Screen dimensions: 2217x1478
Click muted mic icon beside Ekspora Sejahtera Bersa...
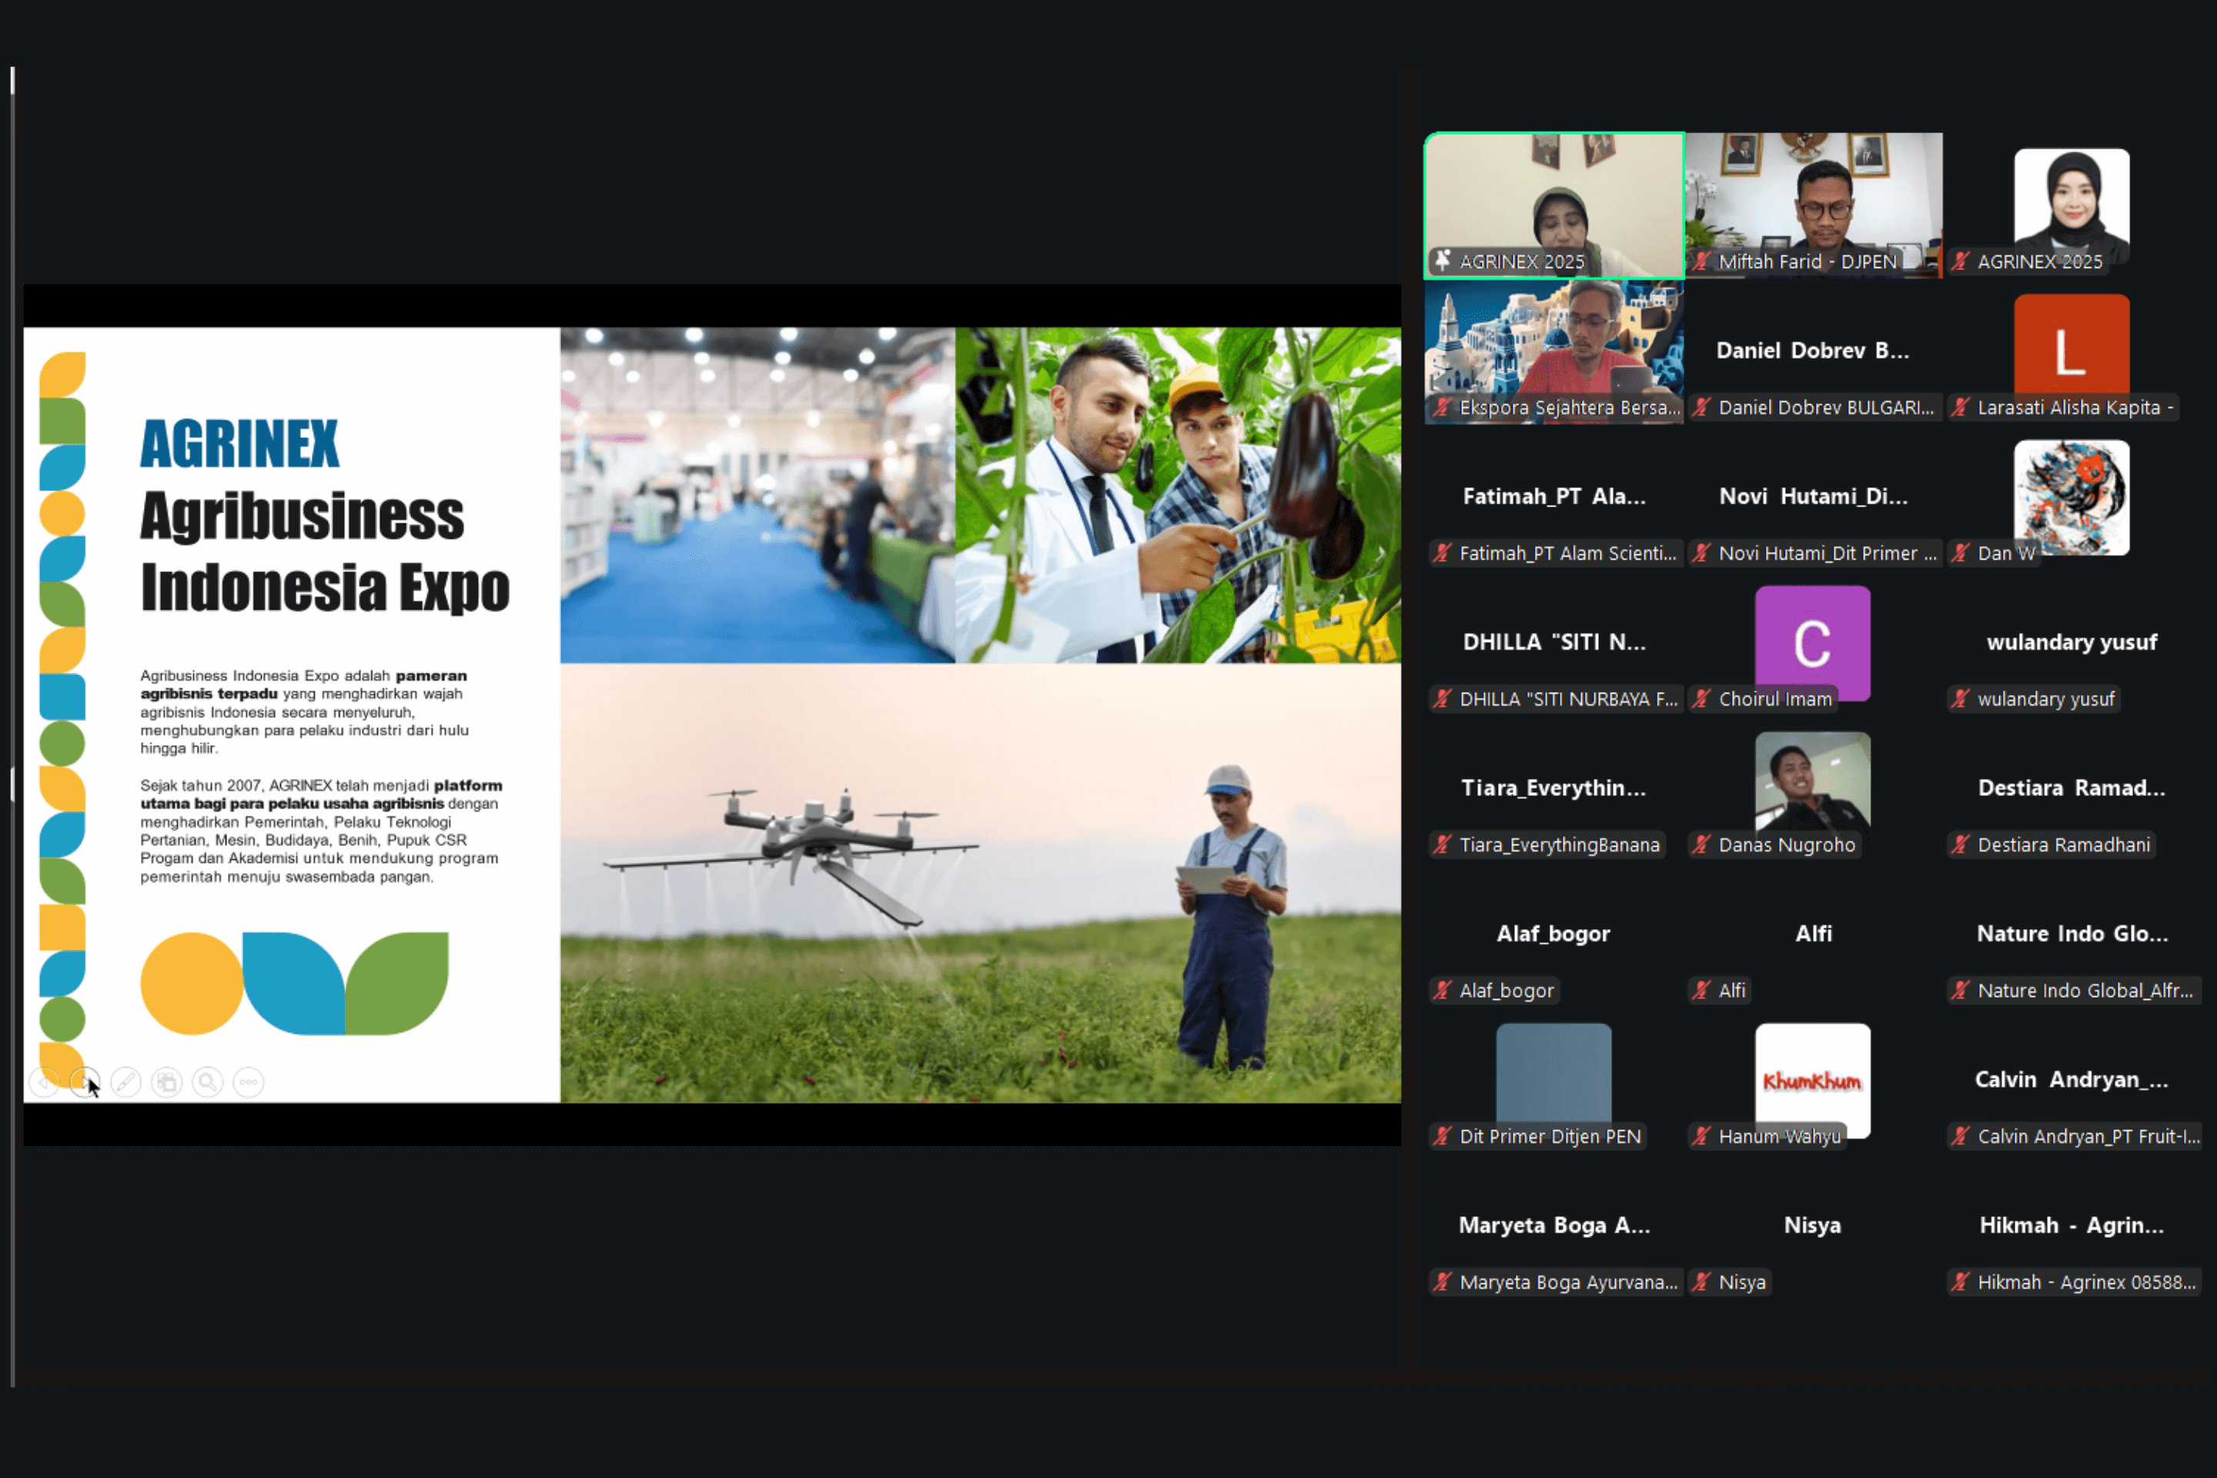pos(1442,407)
